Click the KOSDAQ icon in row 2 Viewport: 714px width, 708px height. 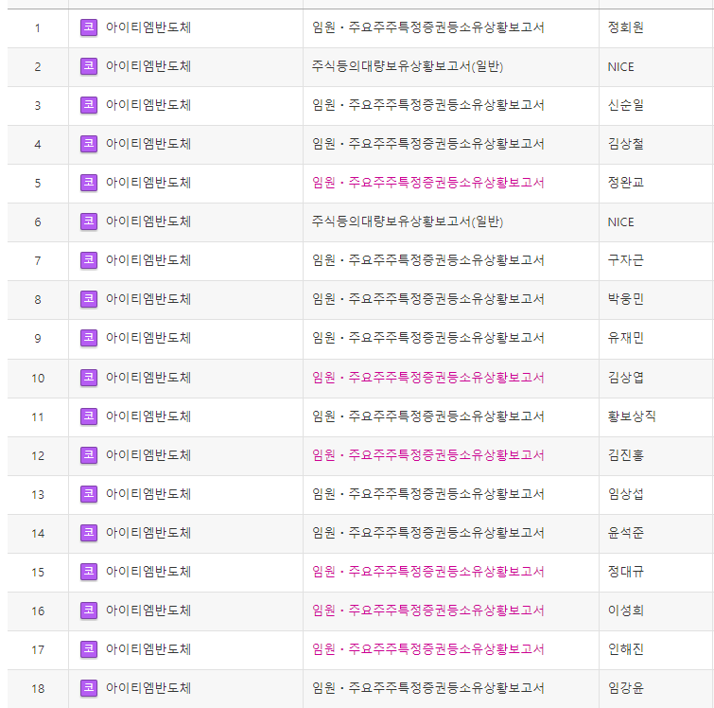point(89,66)
